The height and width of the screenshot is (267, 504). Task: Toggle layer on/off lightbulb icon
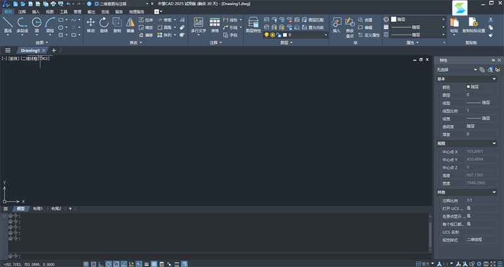(266, 35)
